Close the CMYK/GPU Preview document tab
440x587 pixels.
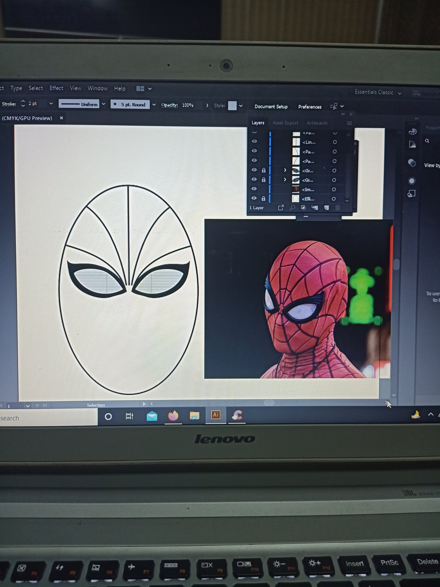(x=62, y=118)
